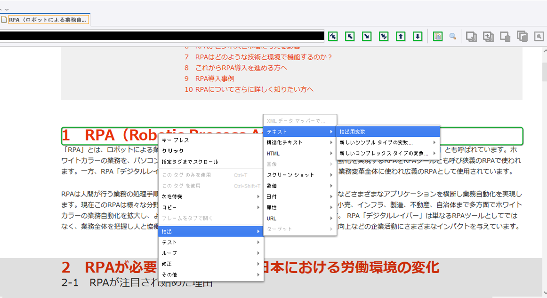The image size is (547, 298).
Task: Click the single up-left arrow toolbar icon
Action: point(350,36)
